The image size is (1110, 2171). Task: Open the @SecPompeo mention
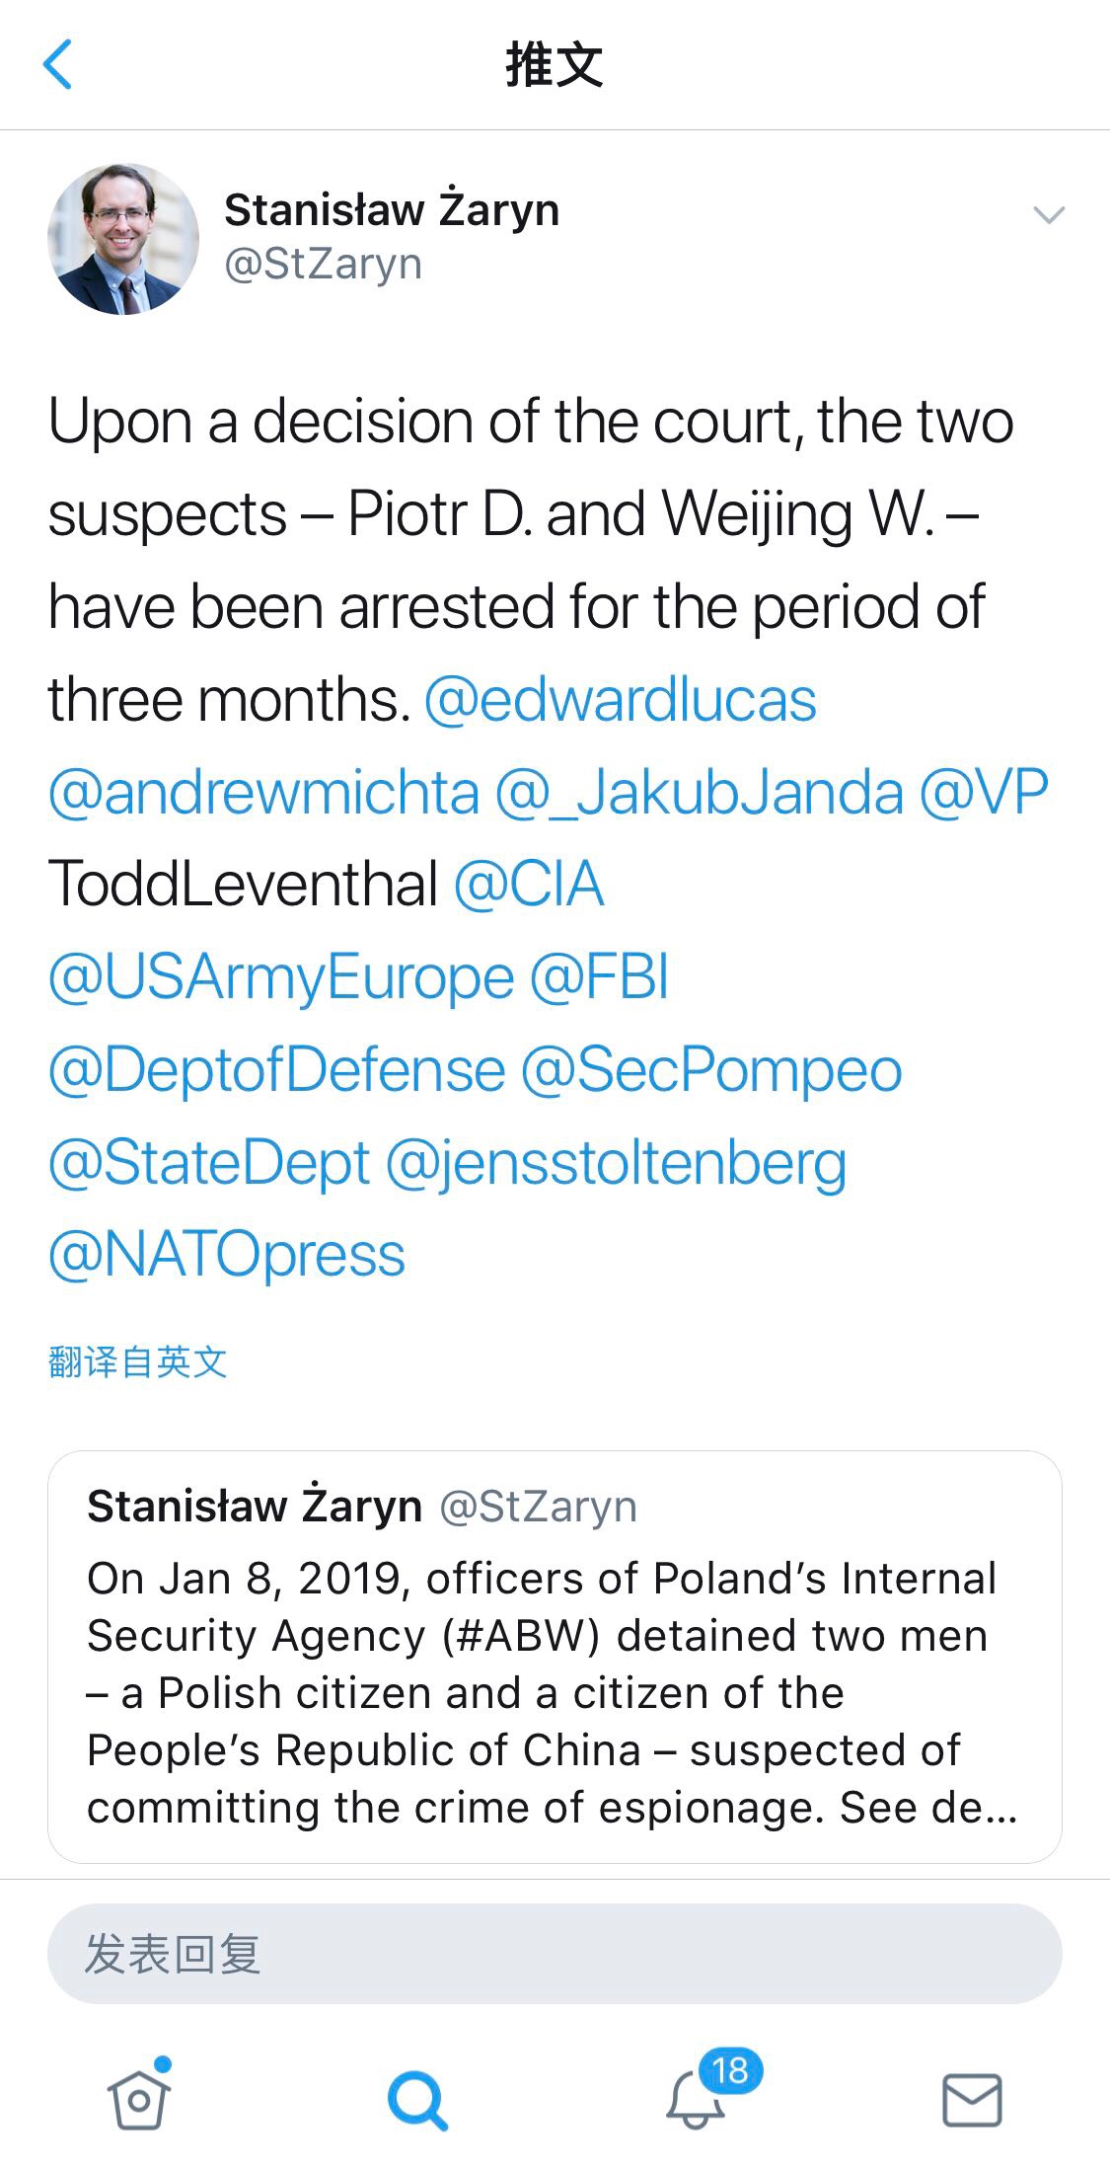(x=710, y=1070)
